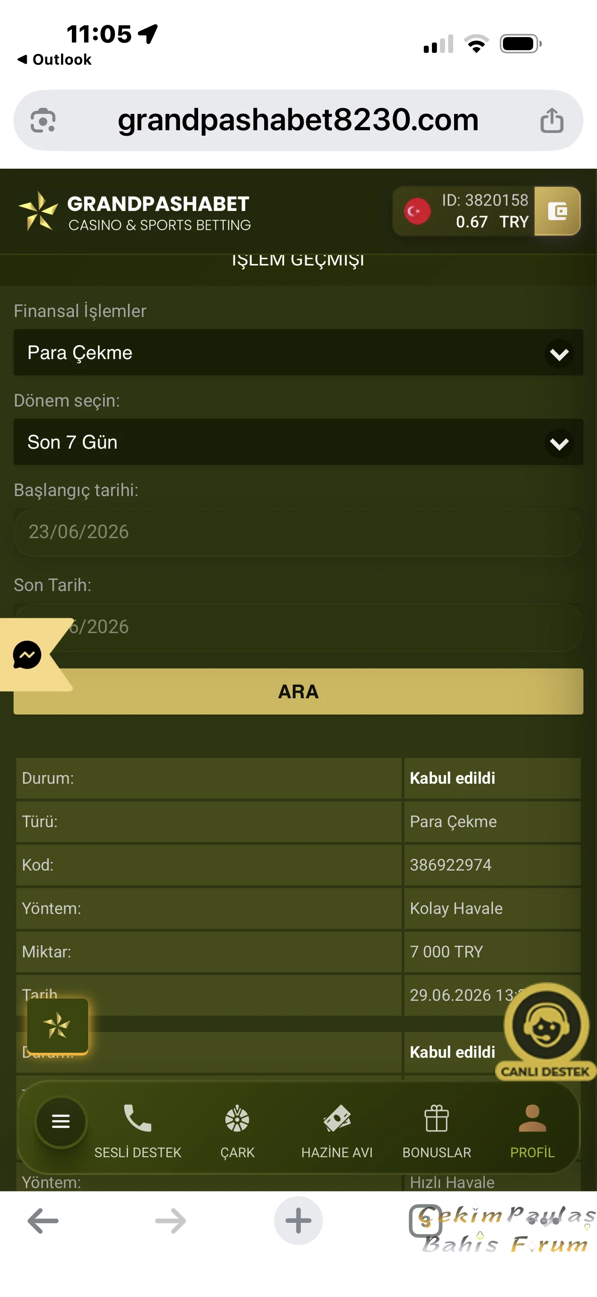This screenshot has width=597, height=1297.
Task: Open a new tab with plus button
Action: 298,1221
